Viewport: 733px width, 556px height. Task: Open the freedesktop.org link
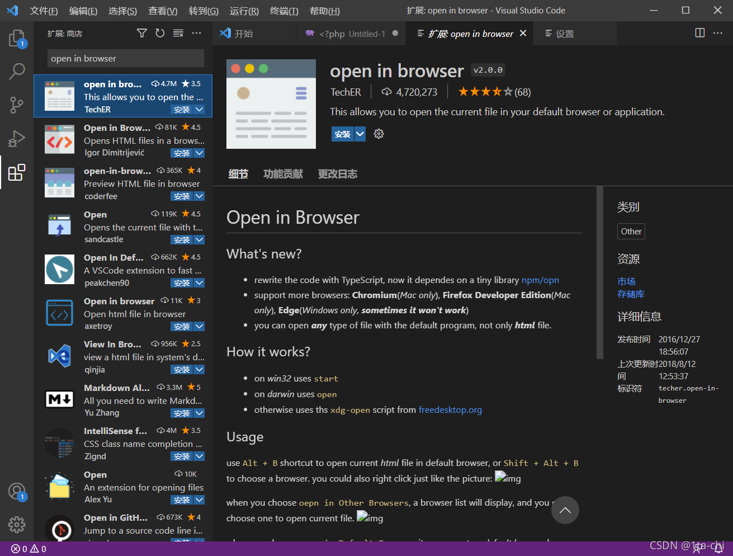point(450,409)
